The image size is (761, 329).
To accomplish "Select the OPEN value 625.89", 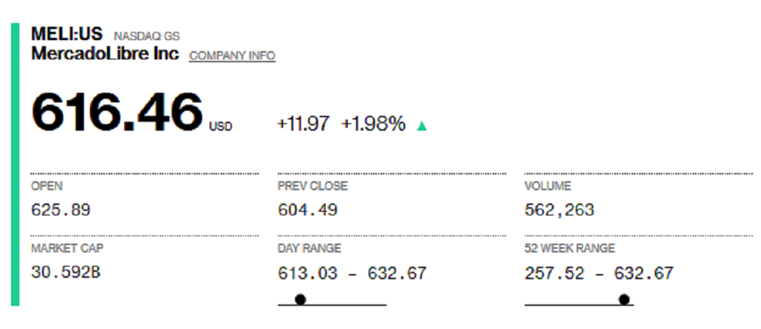I will click(61, 210).
